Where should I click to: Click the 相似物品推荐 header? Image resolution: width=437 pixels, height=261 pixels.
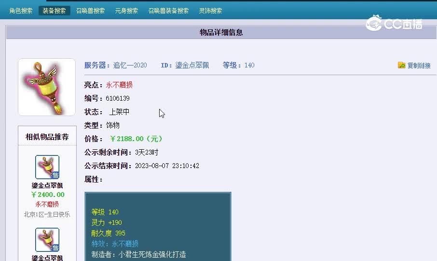[x=47, y=137]
